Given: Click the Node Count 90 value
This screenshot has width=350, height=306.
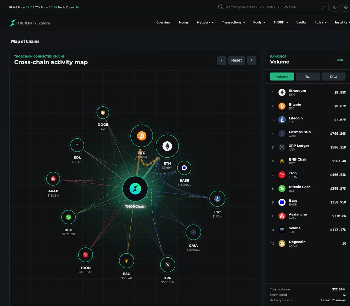Looking at the screenshot, I should (x=77, y=7).
